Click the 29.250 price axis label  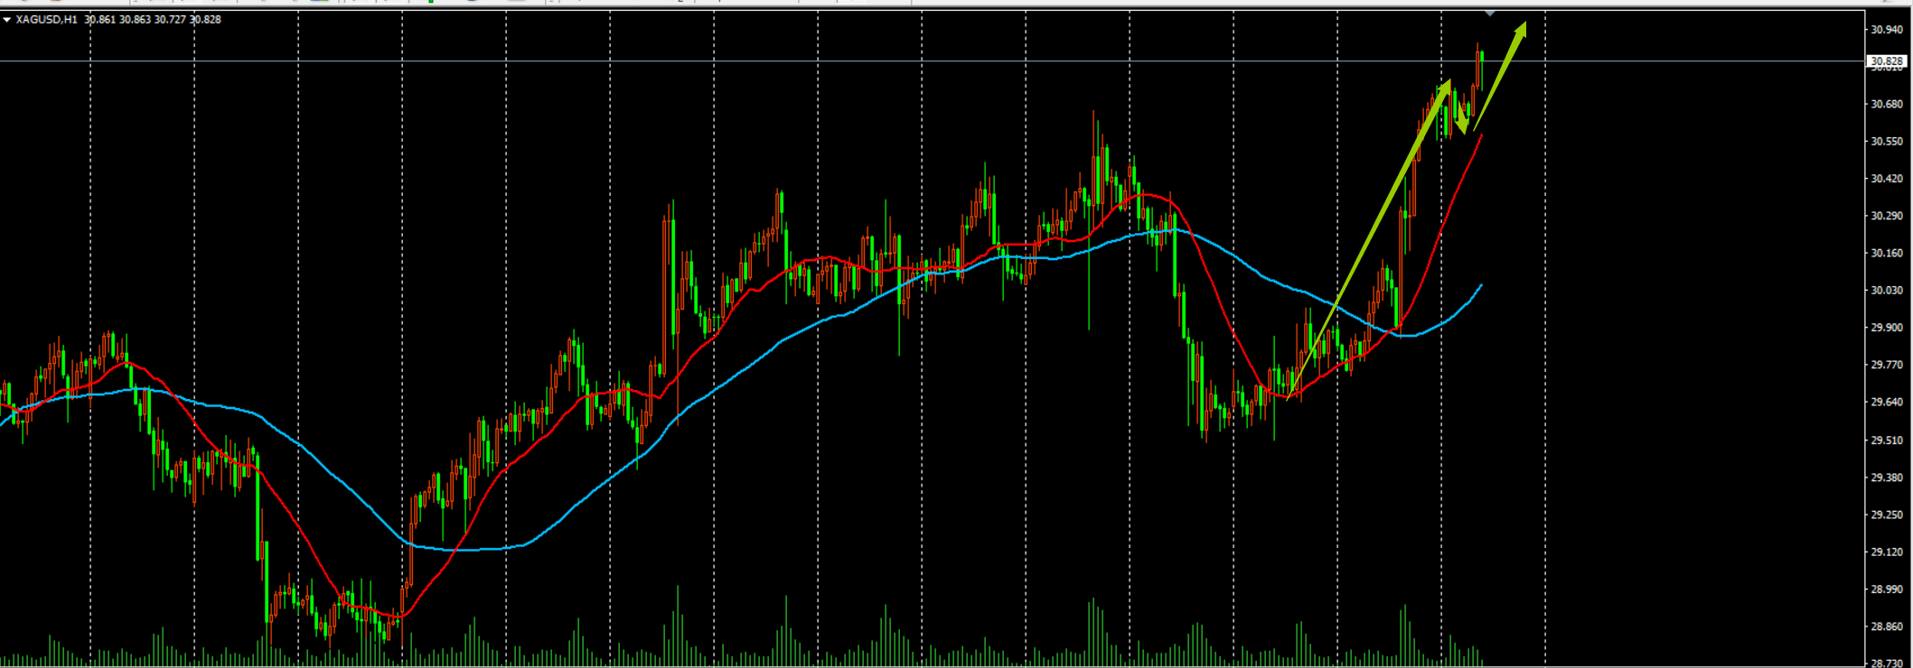click(x=1887, y=515)
